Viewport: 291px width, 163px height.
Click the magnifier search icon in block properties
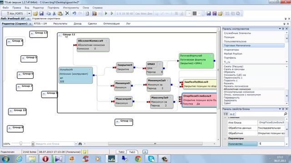tap(286, 114)
